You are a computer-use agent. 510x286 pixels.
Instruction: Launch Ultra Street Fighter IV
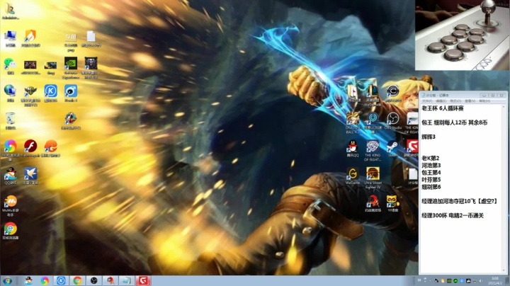(x=373, y=178)
